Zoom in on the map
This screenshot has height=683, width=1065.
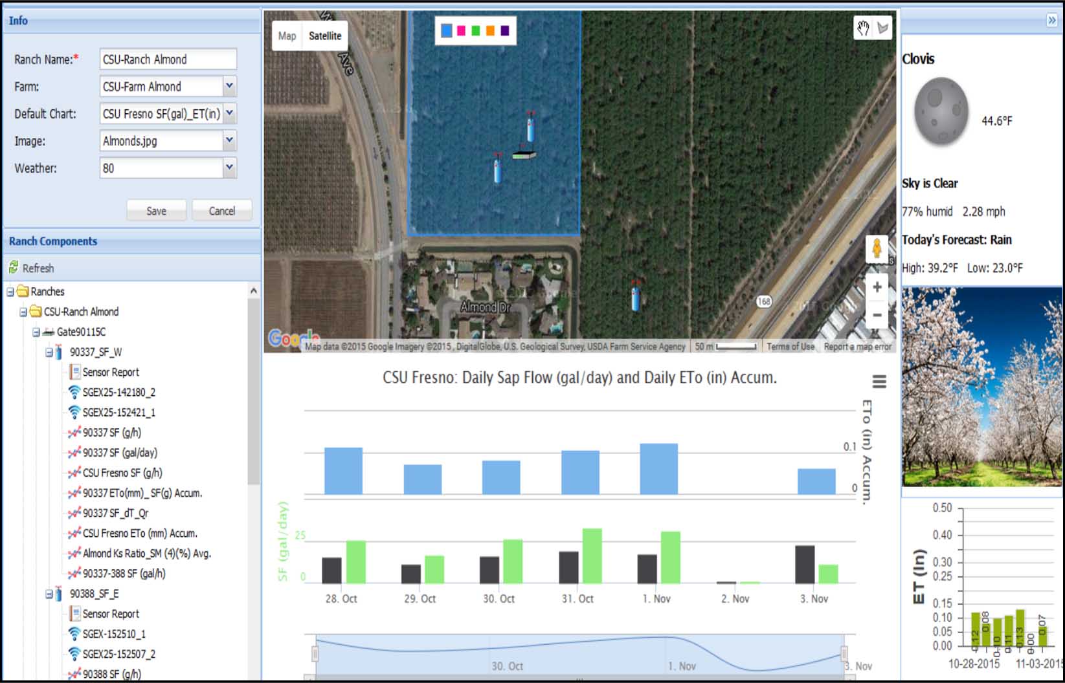877,287
